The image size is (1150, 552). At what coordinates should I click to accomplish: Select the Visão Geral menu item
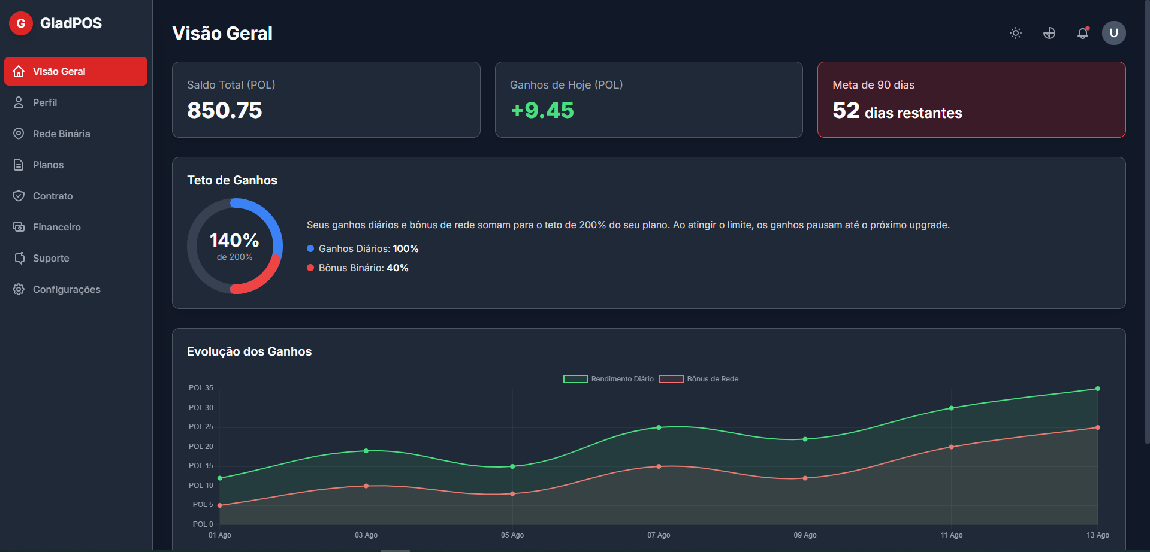tap(76, 71)
